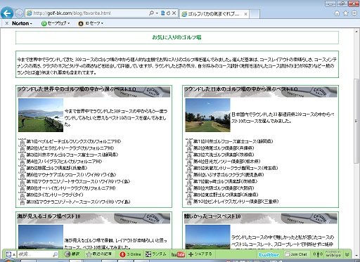360x262 pixels.
Task: Click golfer icon beside 第1位ペブルビーチ
Action: tap(22, 142)
